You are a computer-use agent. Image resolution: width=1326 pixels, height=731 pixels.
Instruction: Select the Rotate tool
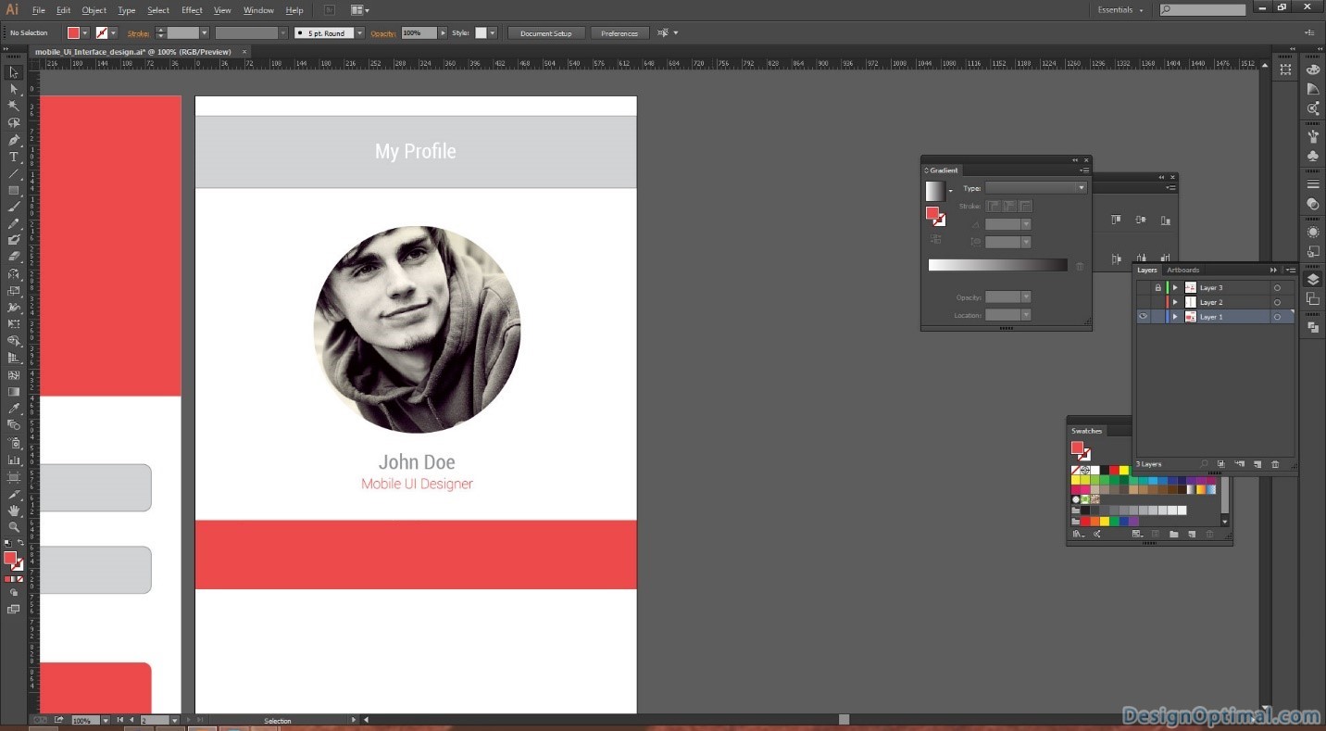[x=14, y=274]
